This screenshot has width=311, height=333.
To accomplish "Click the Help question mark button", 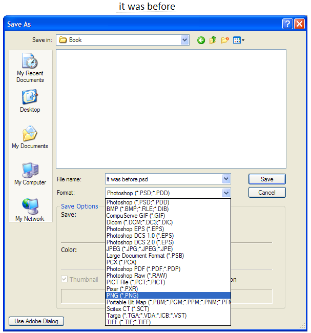I will coord(287,24).
